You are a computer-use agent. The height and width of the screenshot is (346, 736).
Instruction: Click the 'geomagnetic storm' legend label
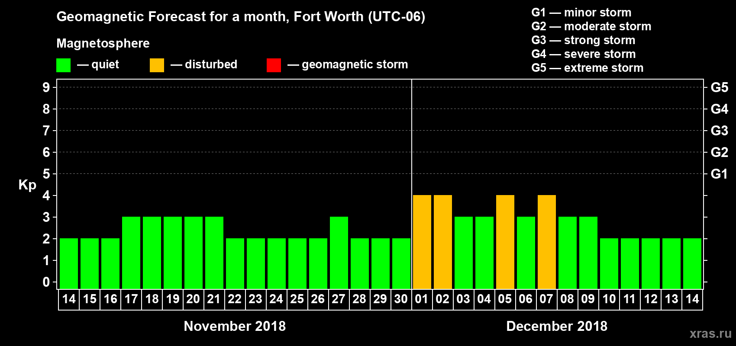[355, 64]
